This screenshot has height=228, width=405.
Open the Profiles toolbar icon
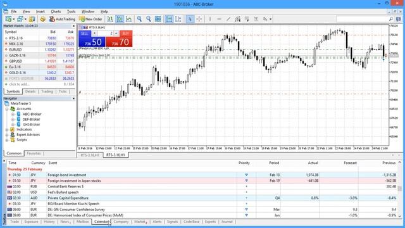click(x=20, y=19)
